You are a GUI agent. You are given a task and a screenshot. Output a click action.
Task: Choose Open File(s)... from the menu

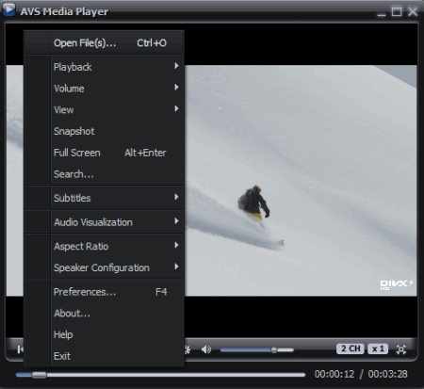point(104,42)
